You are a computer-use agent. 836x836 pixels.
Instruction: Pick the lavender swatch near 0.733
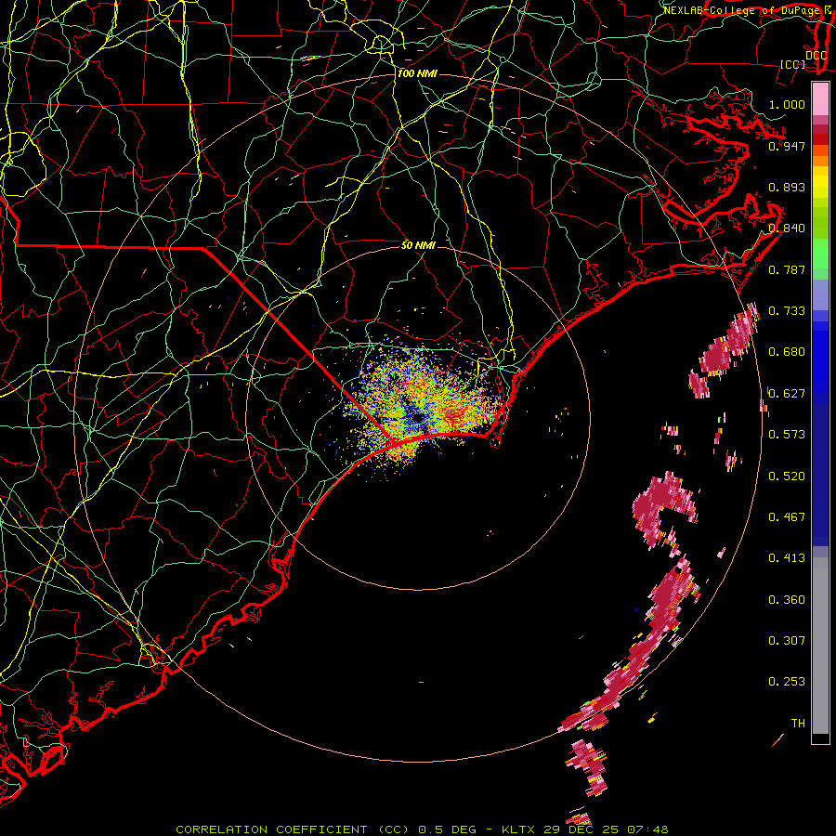coord(820,294)
